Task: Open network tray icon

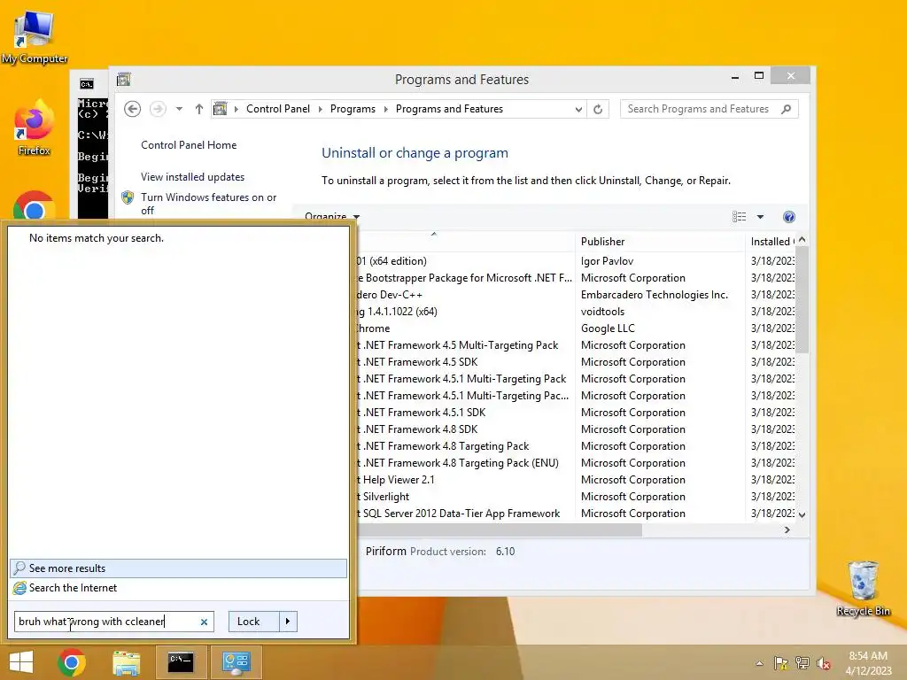Action: [802, 663]
